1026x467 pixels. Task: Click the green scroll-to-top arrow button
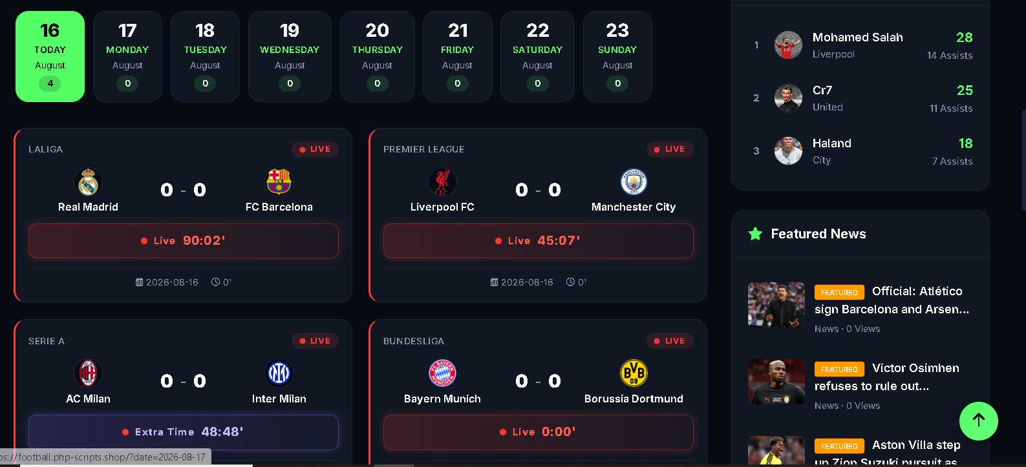[979, 421]
